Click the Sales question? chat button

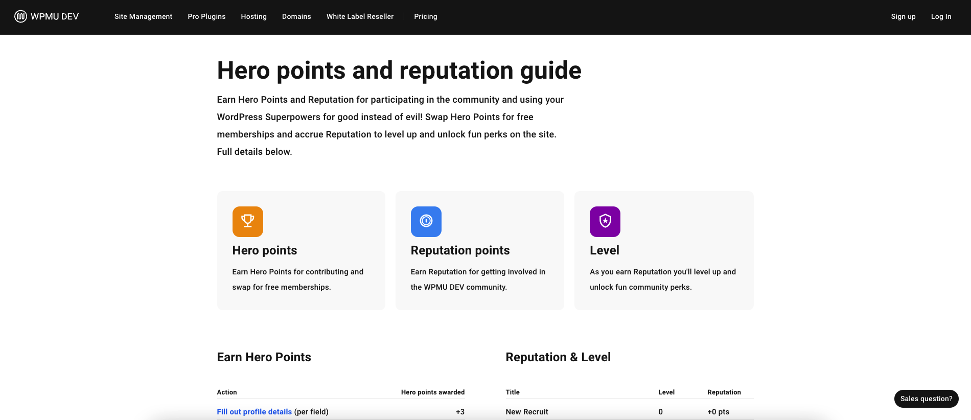tap(927, 399)
